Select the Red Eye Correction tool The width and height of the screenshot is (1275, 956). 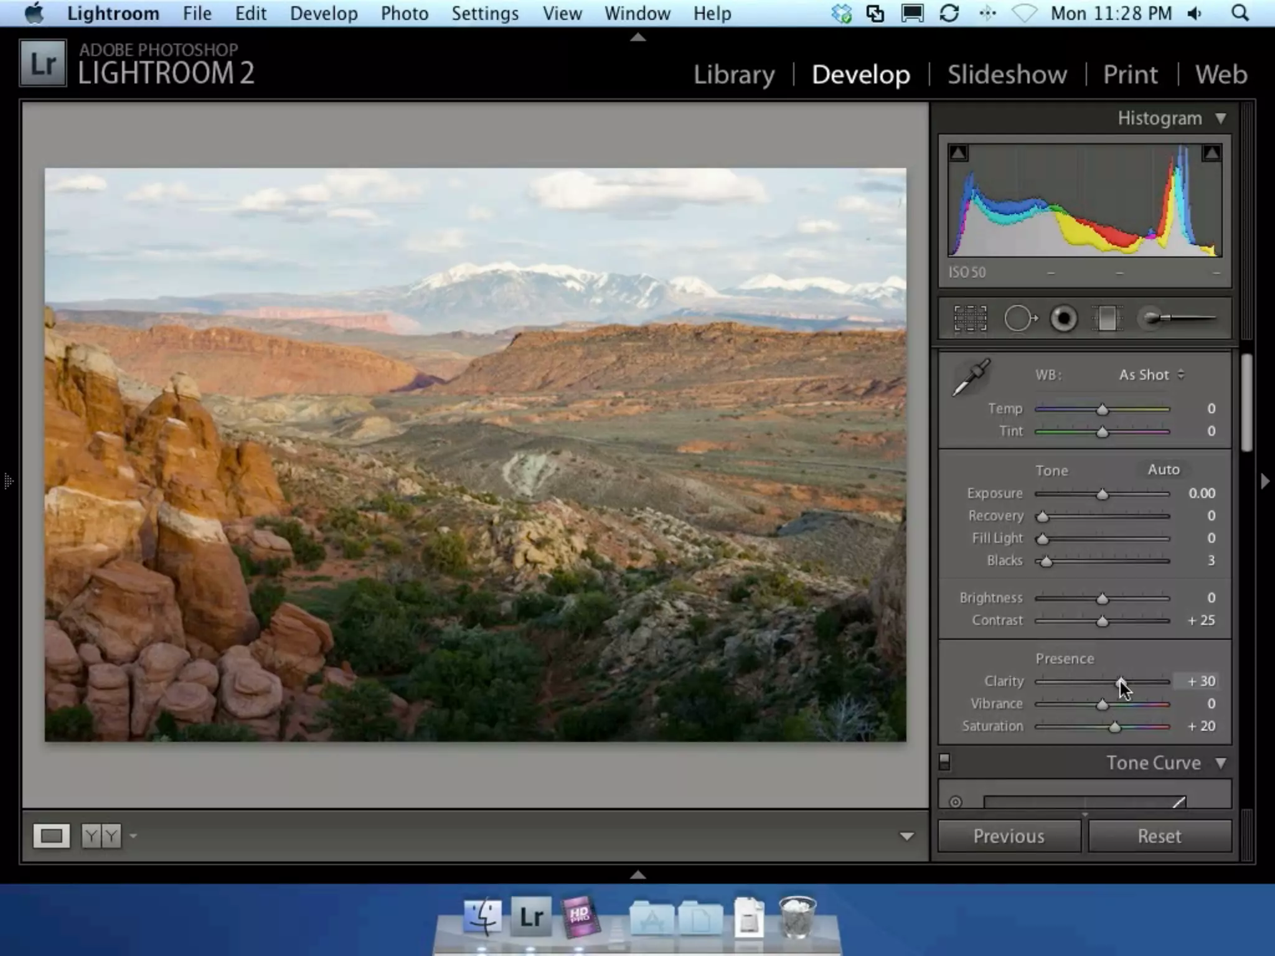[x=1063, y=319]
